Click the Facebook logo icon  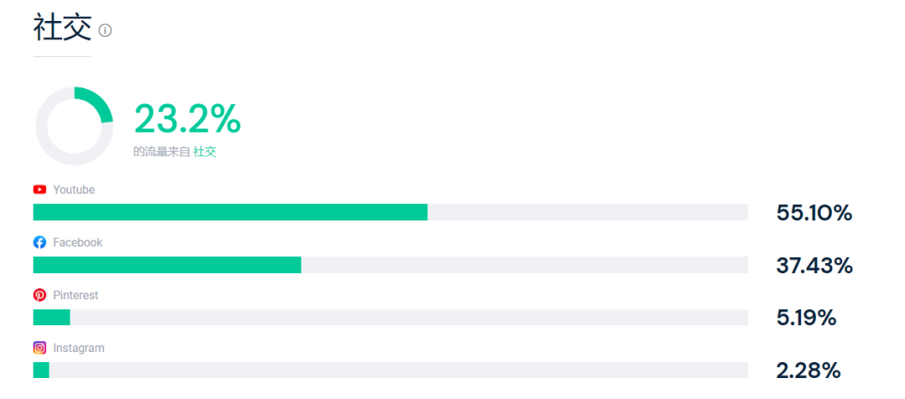pyautogui.click(x=39, y=243)
